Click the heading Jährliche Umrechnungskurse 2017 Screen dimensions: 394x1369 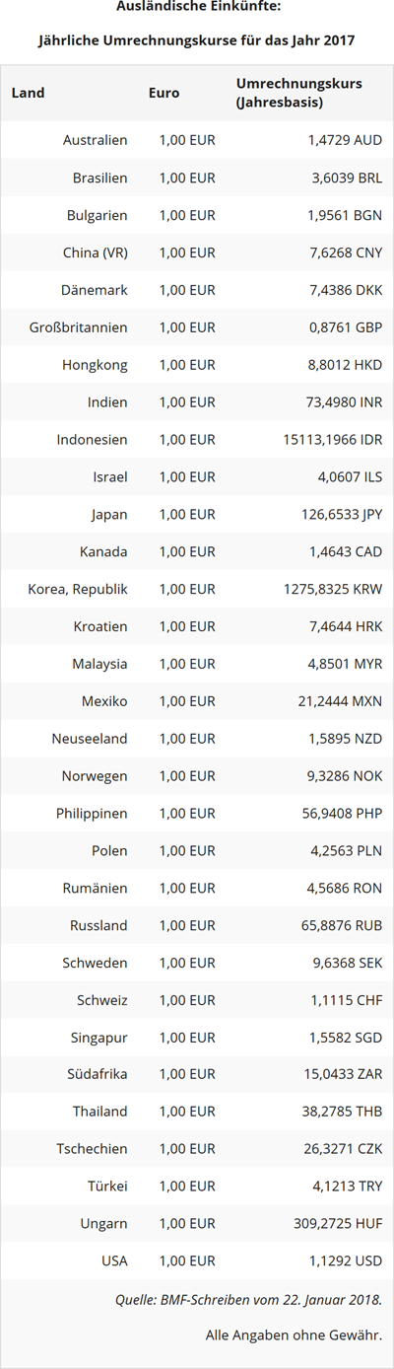click(x=197, y=41)
